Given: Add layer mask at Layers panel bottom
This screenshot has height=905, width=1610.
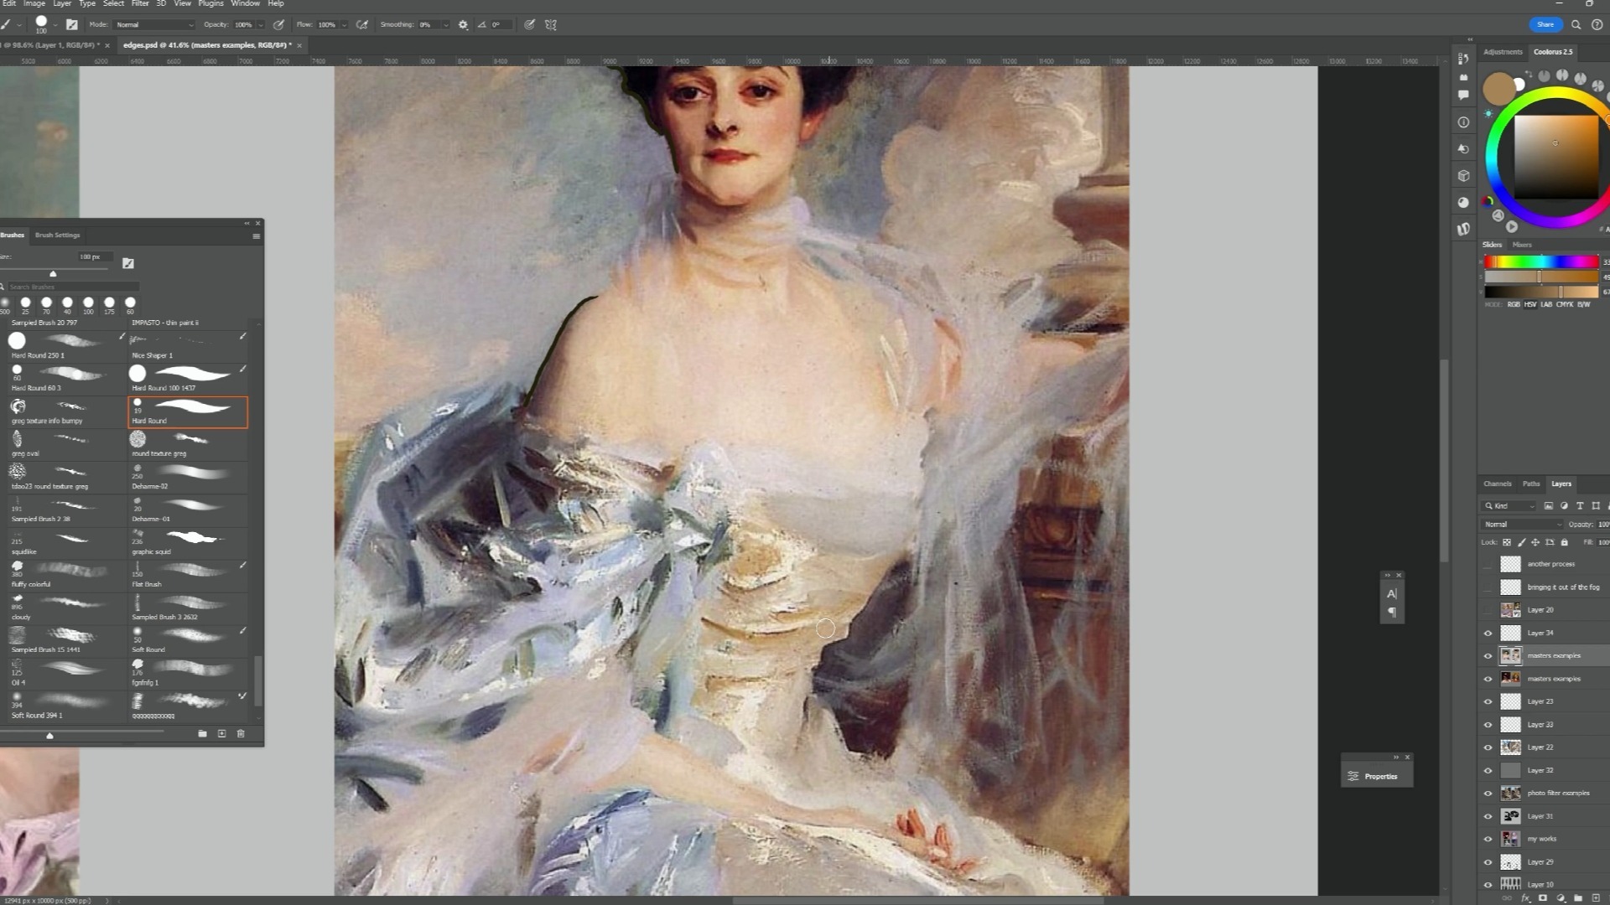Looking at the screenshot, I should pyautogui.click(x=1543, y=898).
